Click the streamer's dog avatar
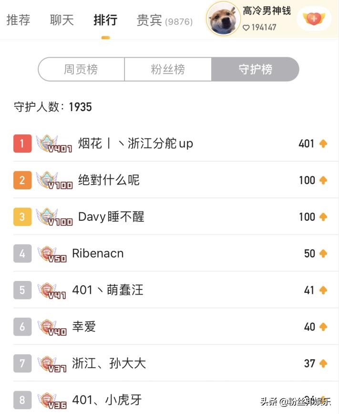339x414 pixels. (x=223, y=19)
